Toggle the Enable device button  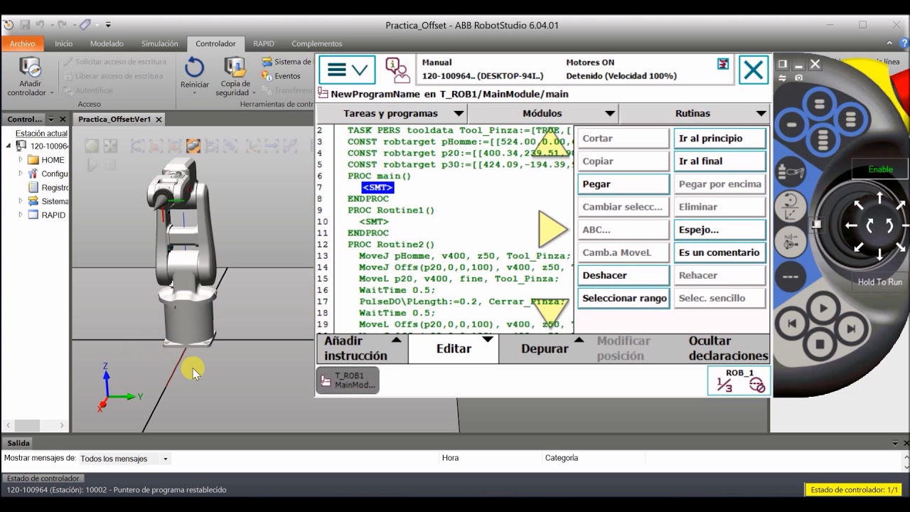880,169
